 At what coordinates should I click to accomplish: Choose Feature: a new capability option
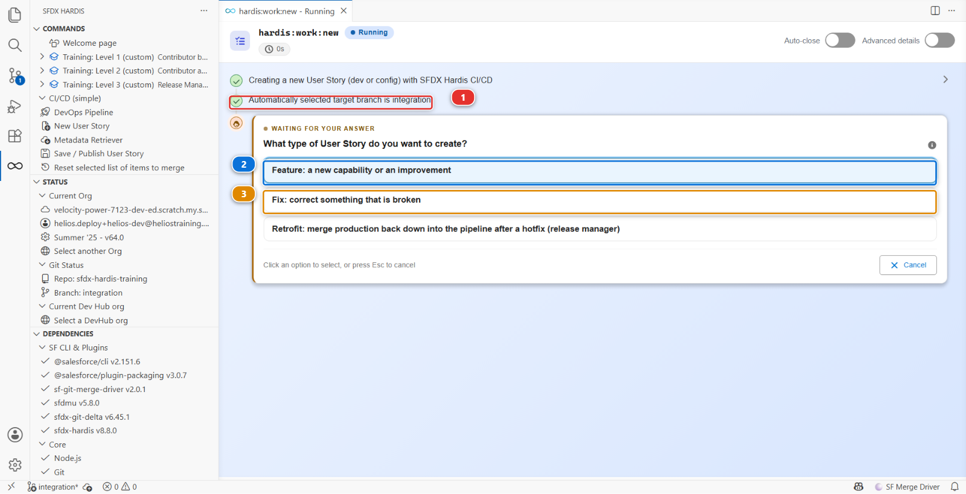(600, 171)
